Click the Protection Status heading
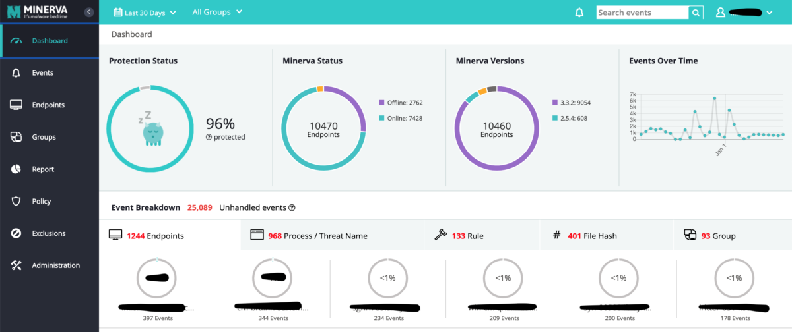 (x=143, y=61)
